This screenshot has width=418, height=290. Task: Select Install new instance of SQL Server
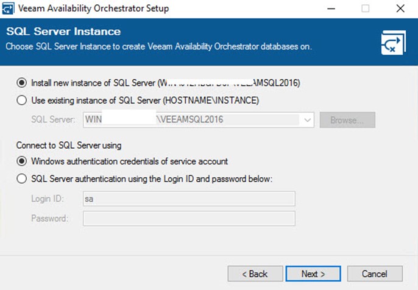click(x=21, y=83)
